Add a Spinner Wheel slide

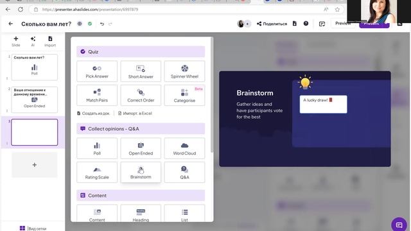[184, 71]
